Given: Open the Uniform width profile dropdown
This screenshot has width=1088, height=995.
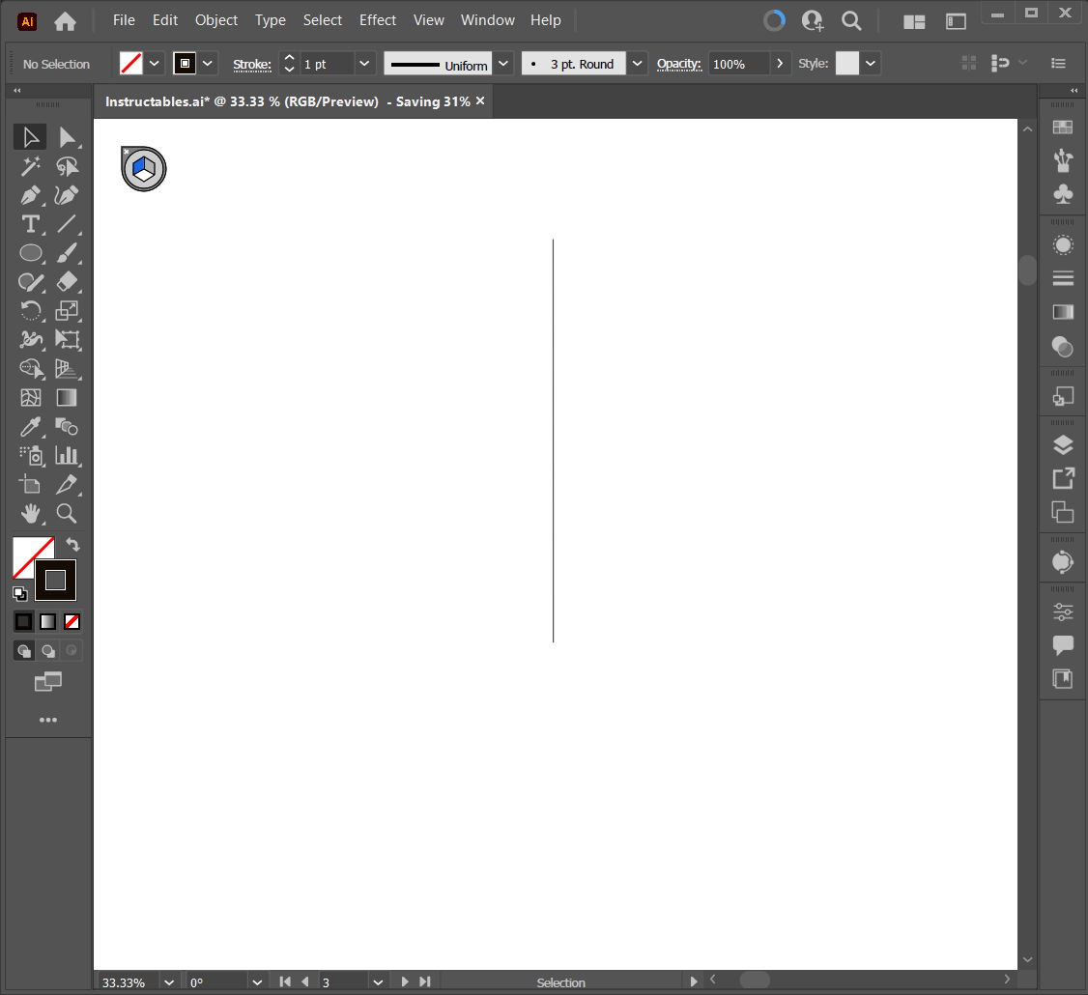Looking at the screenshot, I should (503, 63).
